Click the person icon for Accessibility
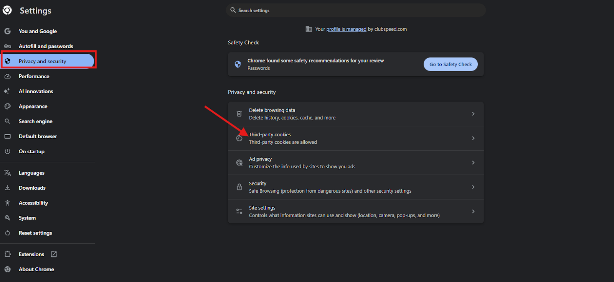 pyautogui.click(x=7, y=203)
